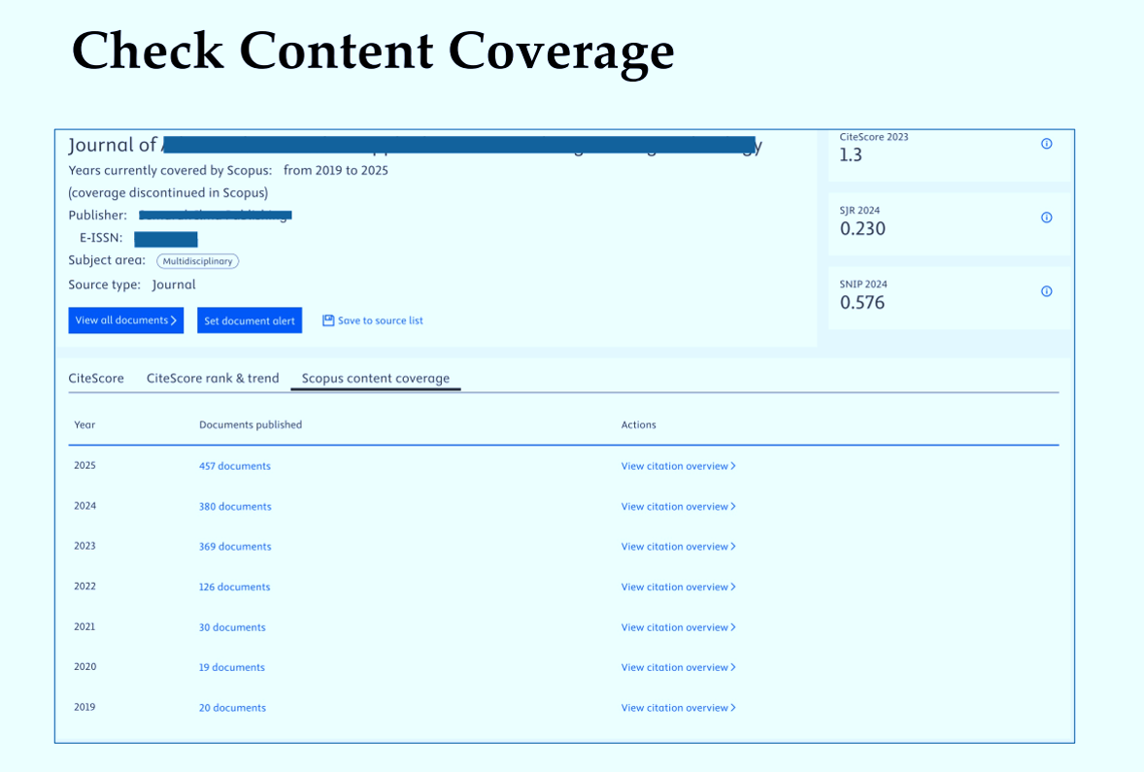Open SNIP 2024 info icon
Image resolution: width=1144 pixels, height=772 pixels.
pos(1046,291)
